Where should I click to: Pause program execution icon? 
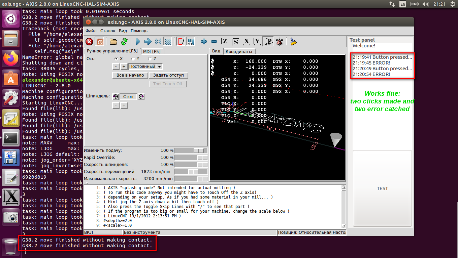(x=158, y=42)
